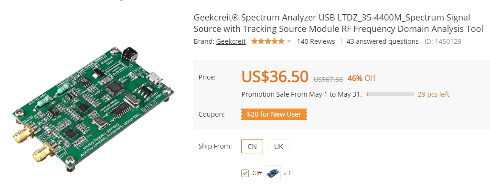Click the product ID 1450129
The width and height of the screenshot is (490, 189).
[443, 41]
